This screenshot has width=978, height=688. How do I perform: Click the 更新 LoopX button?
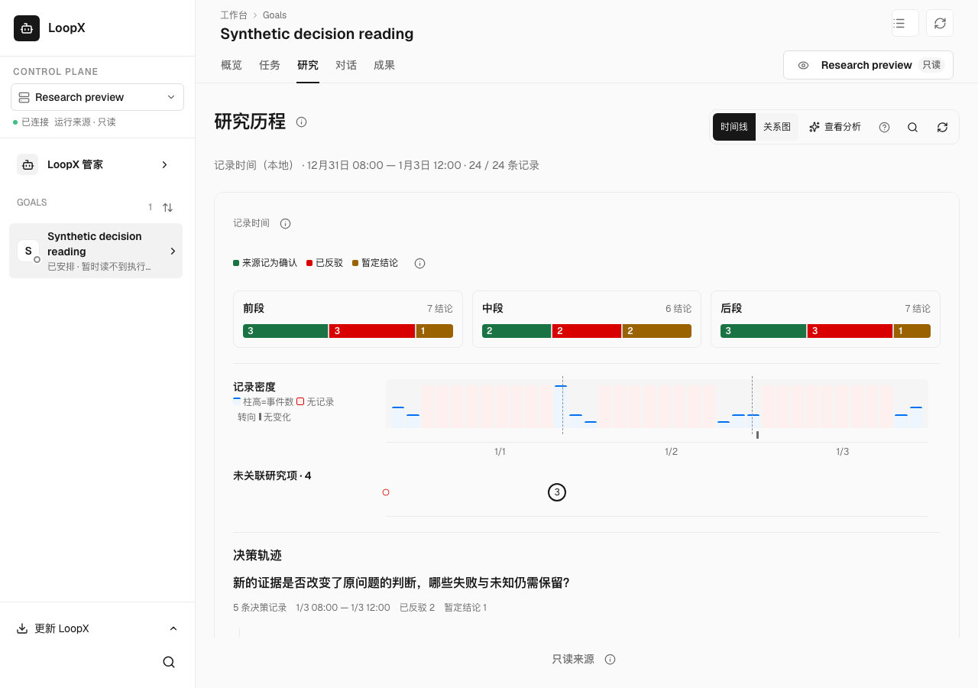pyautogui.click(x=97, y=628)
